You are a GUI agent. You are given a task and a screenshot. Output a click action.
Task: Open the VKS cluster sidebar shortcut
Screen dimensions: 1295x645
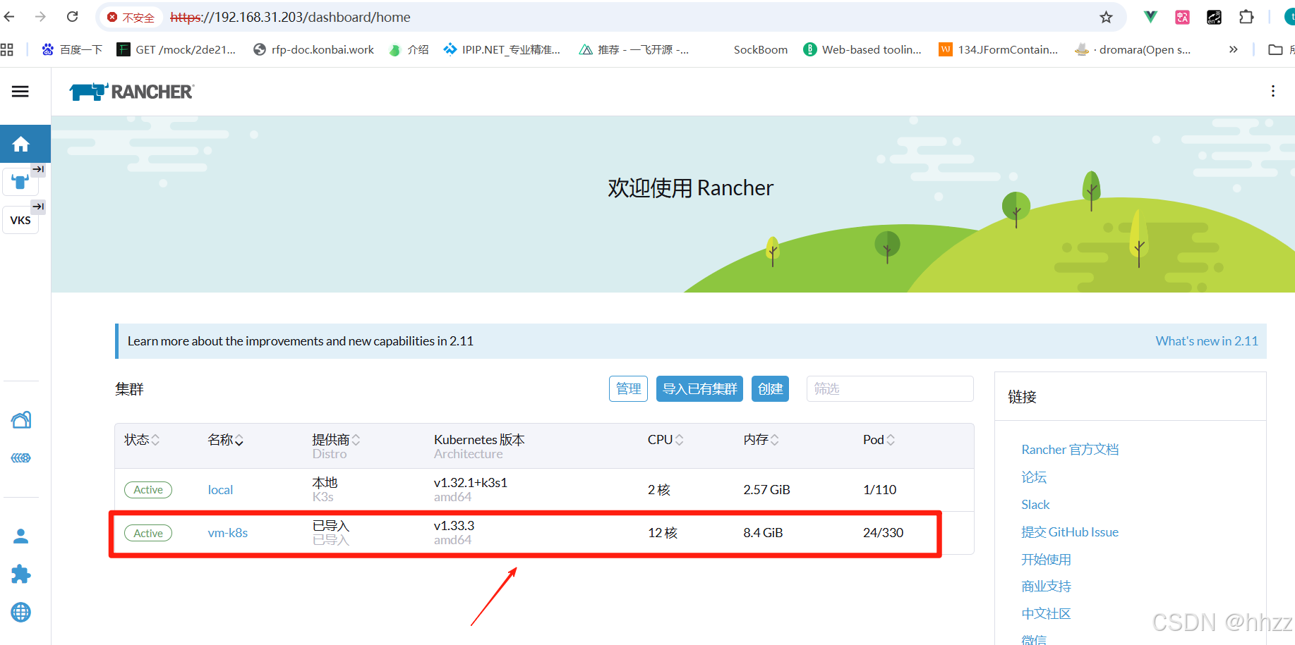[20, 220]
